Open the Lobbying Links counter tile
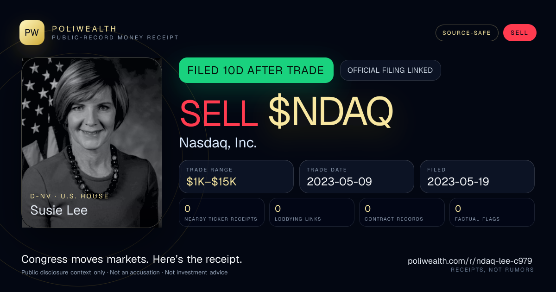Screen dimensions: 556x292 click(x=312, y=212)
